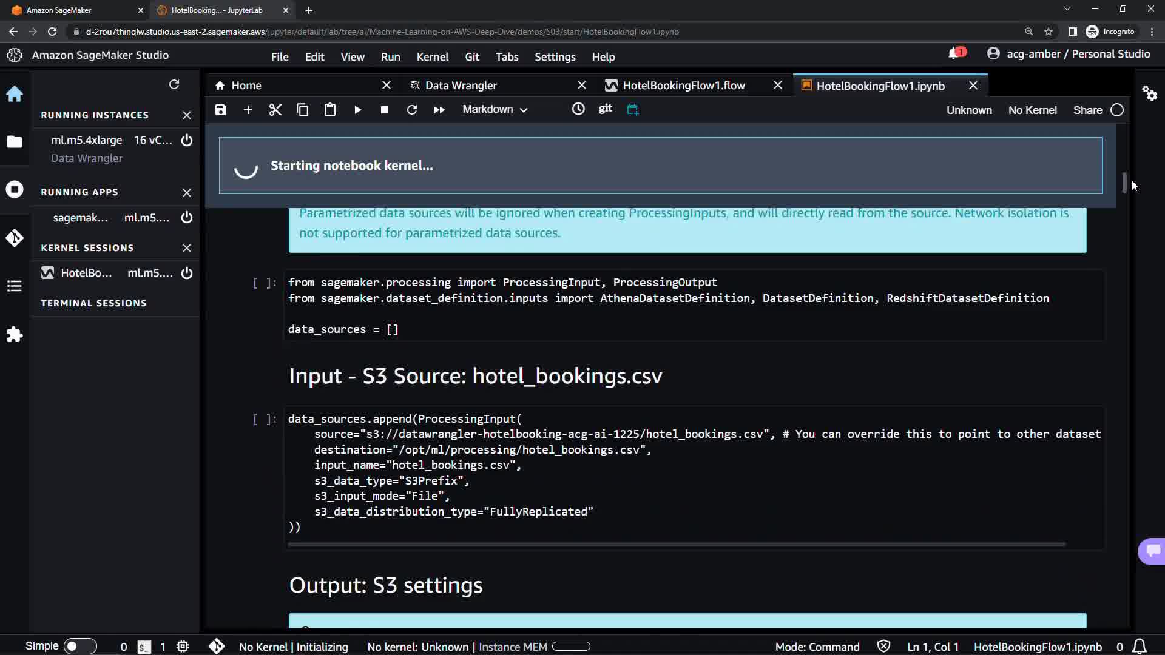Image resolution: width=1165 pixels, height=655 pixels.
Task: Refresh the running instances list
Action: (174, 84)
